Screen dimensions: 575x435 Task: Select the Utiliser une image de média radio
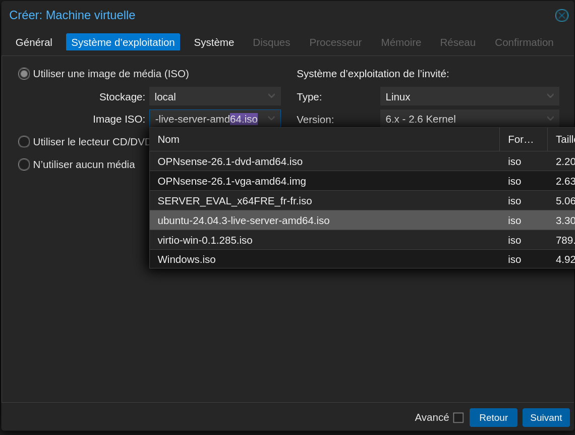coord(24,74)
